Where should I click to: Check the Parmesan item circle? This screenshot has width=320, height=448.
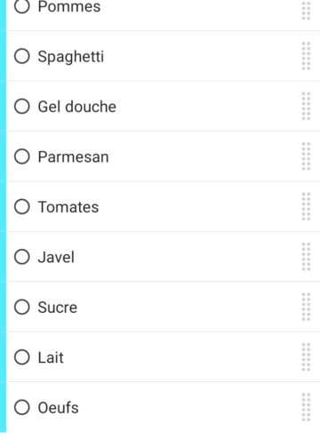coord(22,156)
